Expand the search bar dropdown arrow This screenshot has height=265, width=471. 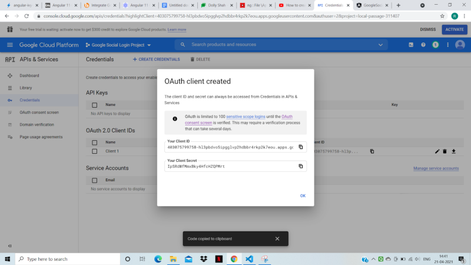click(380, 45)
